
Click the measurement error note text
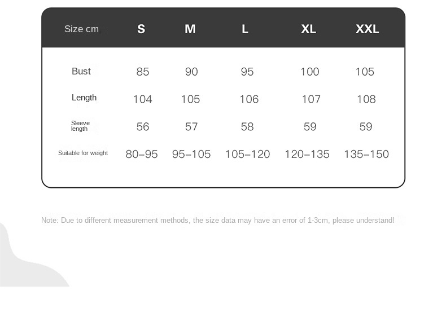pyautogui.click(x=217, y=220)
